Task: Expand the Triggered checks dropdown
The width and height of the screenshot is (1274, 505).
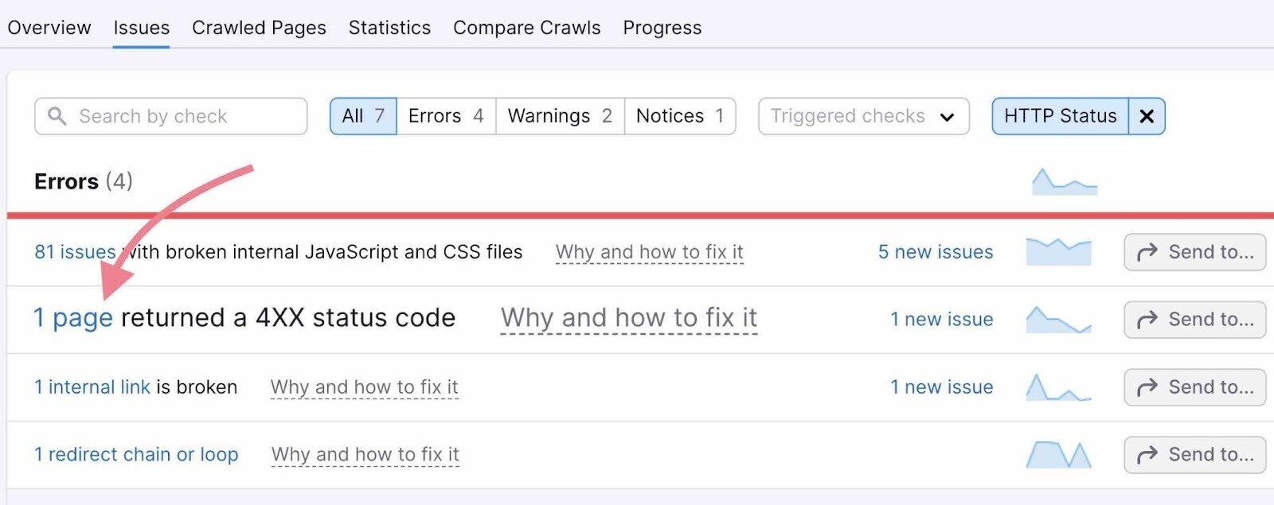Action: [x=863, y=116]
